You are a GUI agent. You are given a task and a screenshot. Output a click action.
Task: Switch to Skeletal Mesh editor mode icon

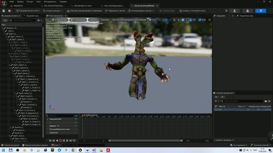tap(247, 11)
